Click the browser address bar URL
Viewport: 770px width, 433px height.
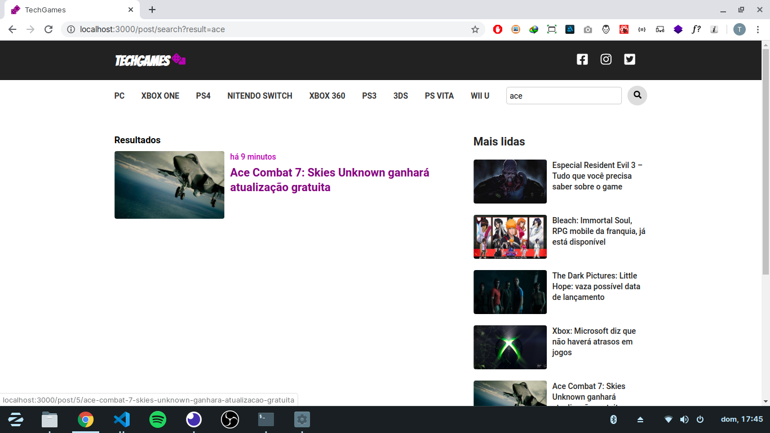pyautogui.click(x=153, y=29)
